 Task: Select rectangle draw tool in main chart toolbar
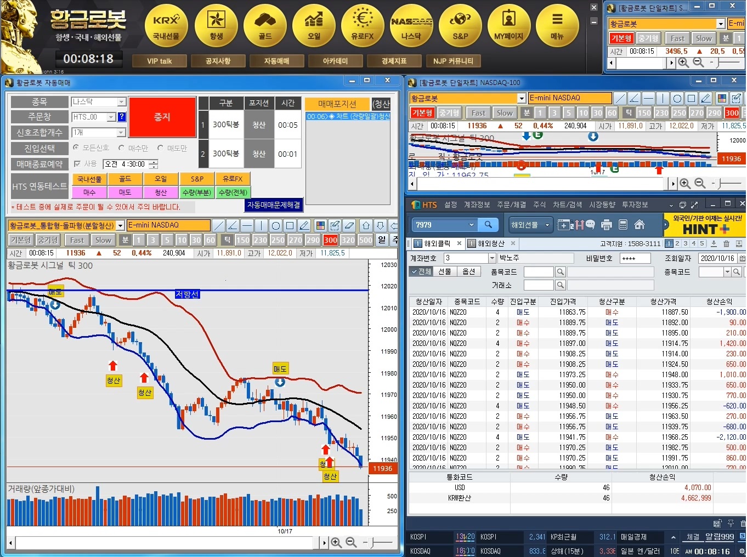coord(290,225)
